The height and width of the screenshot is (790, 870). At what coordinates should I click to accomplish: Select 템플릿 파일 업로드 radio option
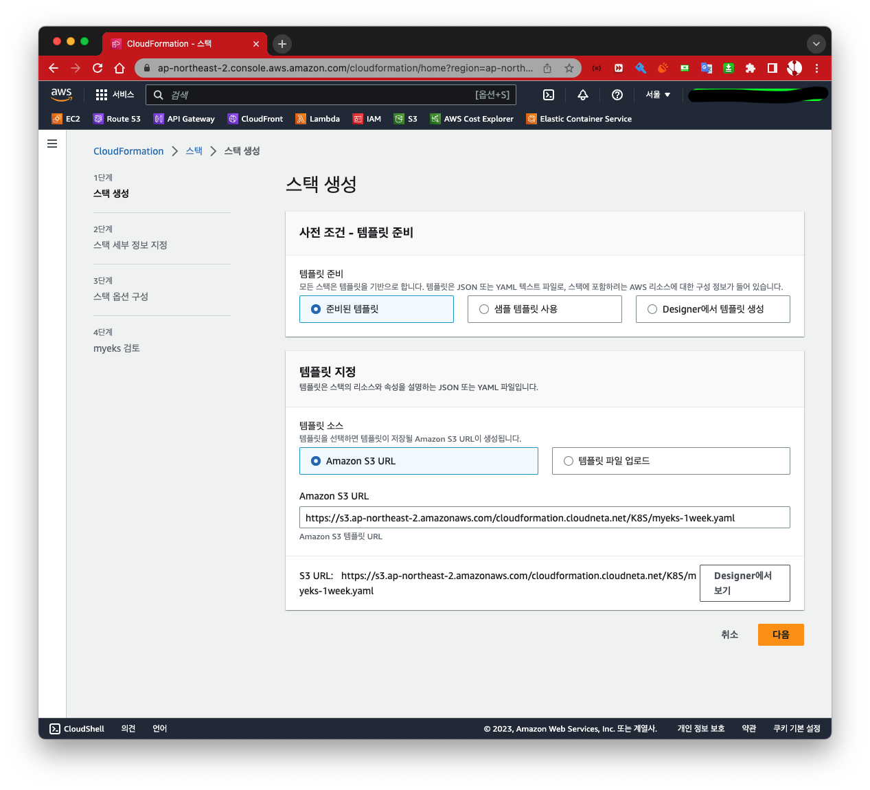(671, 461)
